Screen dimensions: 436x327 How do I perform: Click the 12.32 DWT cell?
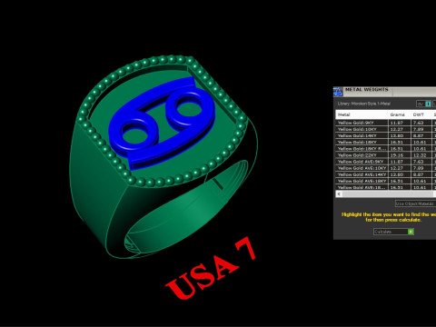[421, 155]
